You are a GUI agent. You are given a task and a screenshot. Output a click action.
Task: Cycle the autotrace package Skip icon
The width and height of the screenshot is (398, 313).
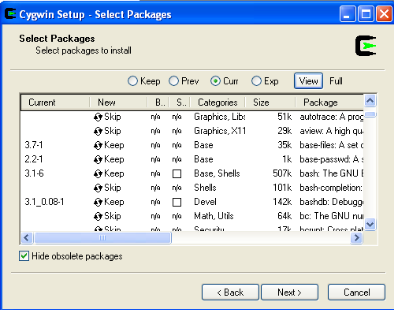pos(98,117)
